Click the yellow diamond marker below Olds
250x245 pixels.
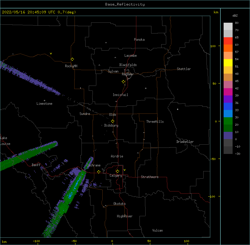pos(113,121)
